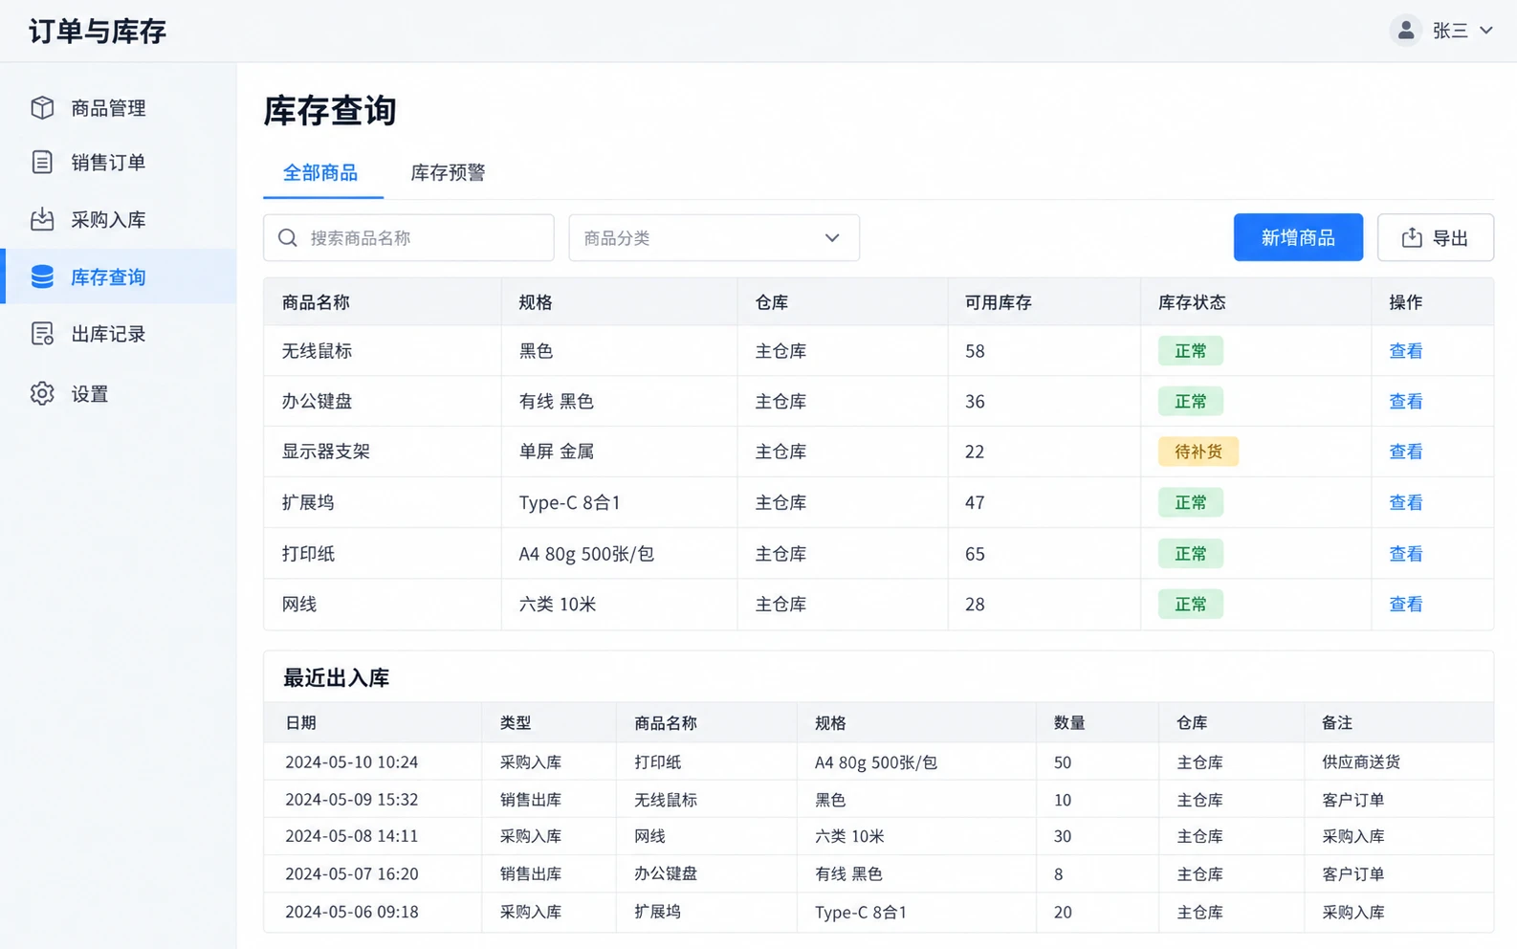Click the 采购入库 inbox icon

pos(42,220)
